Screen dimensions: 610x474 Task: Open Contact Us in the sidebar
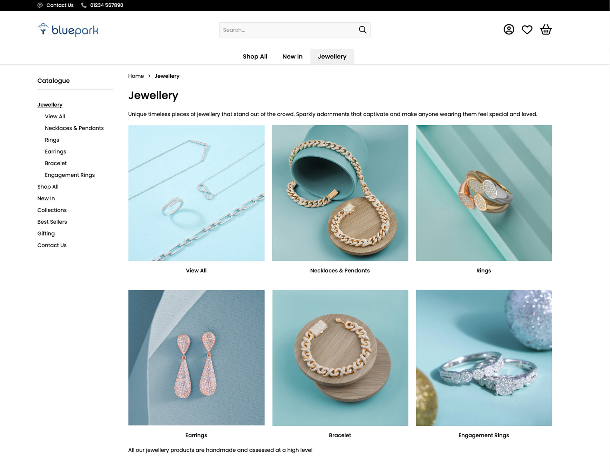click(52, 245)
